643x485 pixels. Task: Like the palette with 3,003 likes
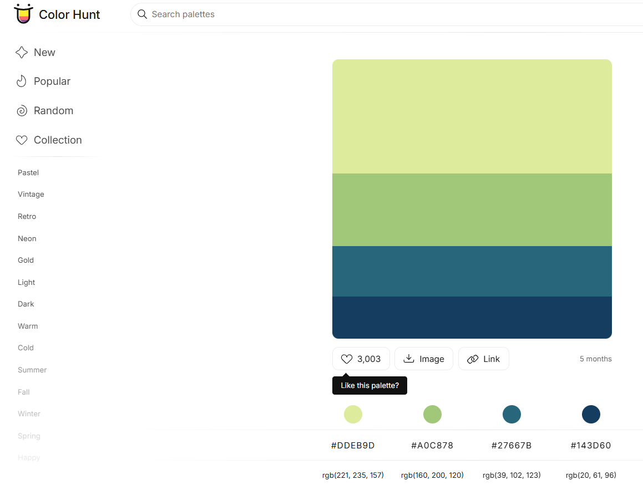click(x=361, y=359)
